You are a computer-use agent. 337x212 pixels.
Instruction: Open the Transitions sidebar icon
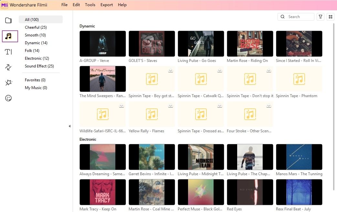(8, 67)
